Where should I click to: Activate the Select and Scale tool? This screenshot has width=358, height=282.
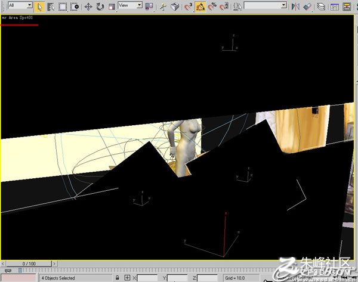point(112,7)
